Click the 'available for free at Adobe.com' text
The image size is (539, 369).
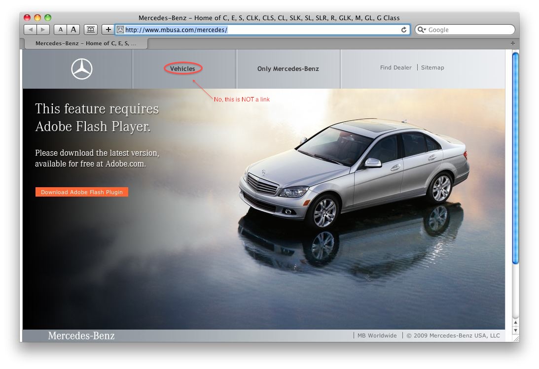pos(90,164)
